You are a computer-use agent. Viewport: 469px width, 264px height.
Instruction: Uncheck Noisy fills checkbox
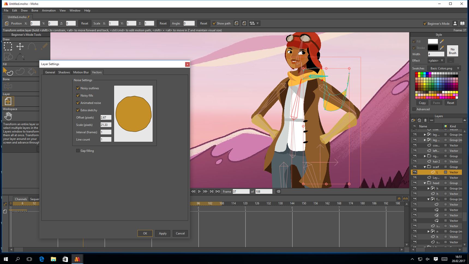[78, 95]
